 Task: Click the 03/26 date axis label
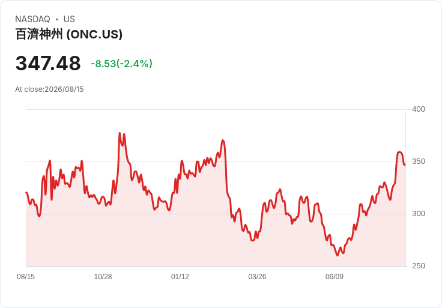click(257, 276)
